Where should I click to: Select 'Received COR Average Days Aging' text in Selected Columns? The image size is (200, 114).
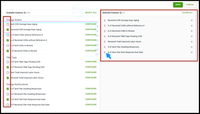pyautogui.click(x=123, y=20)
